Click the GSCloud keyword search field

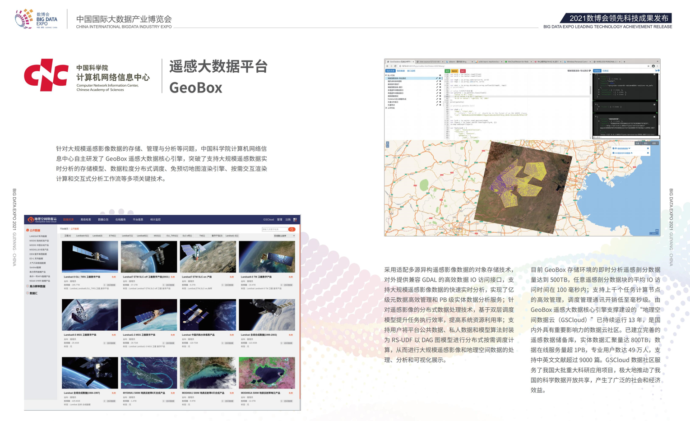(275, 229)
